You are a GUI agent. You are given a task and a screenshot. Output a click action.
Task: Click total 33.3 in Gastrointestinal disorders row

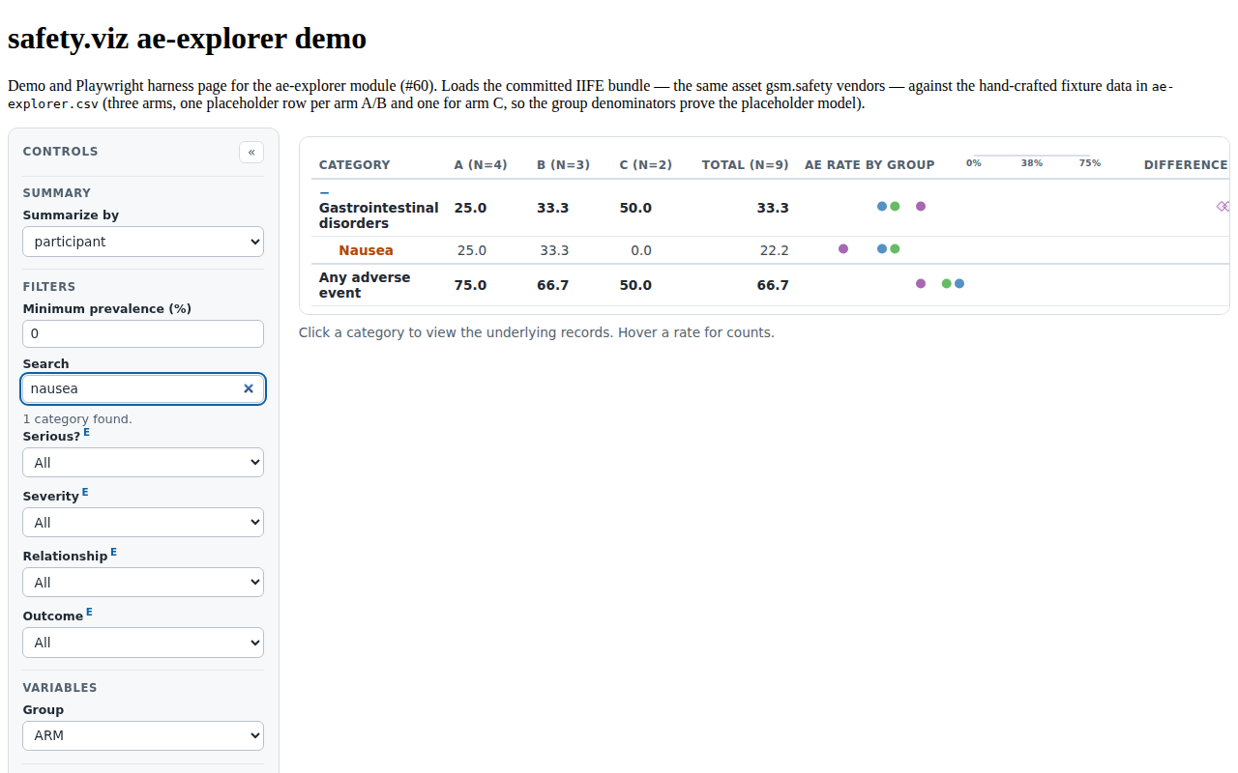pyautogui.click(x=773, y=208)
